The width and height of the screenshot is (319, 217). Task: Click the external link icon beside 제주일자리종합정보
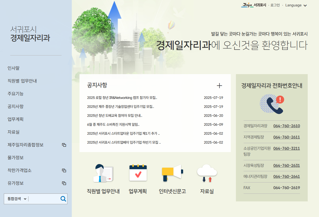64,145
